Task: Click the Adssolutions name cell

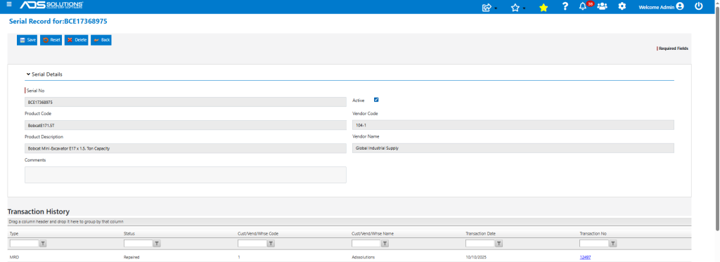Action: (364, 257)
